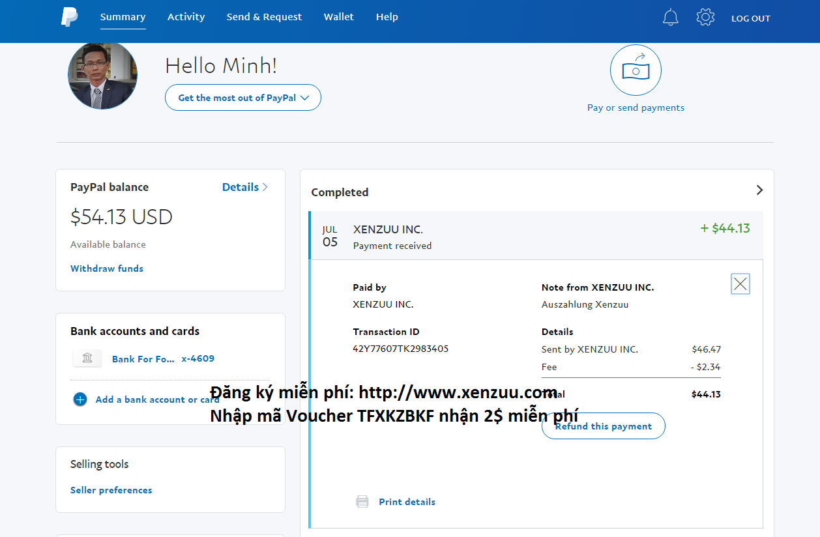Switch to the Wallet tab

[x=339, y=17]
